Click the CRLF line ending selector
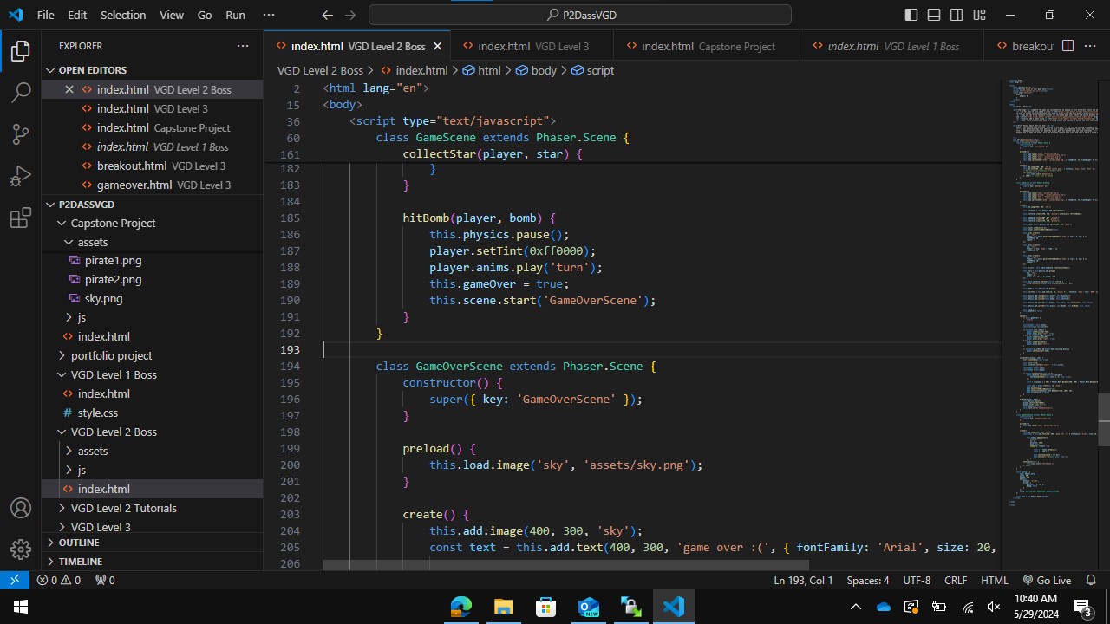 pyautogui.click(x=956, y=580)
